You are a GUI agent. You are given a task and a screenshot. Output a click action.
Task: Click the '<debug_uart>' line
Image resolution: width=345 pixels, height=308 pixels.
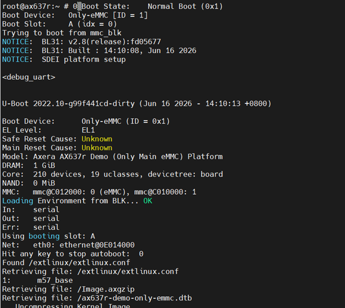[29, 77]
